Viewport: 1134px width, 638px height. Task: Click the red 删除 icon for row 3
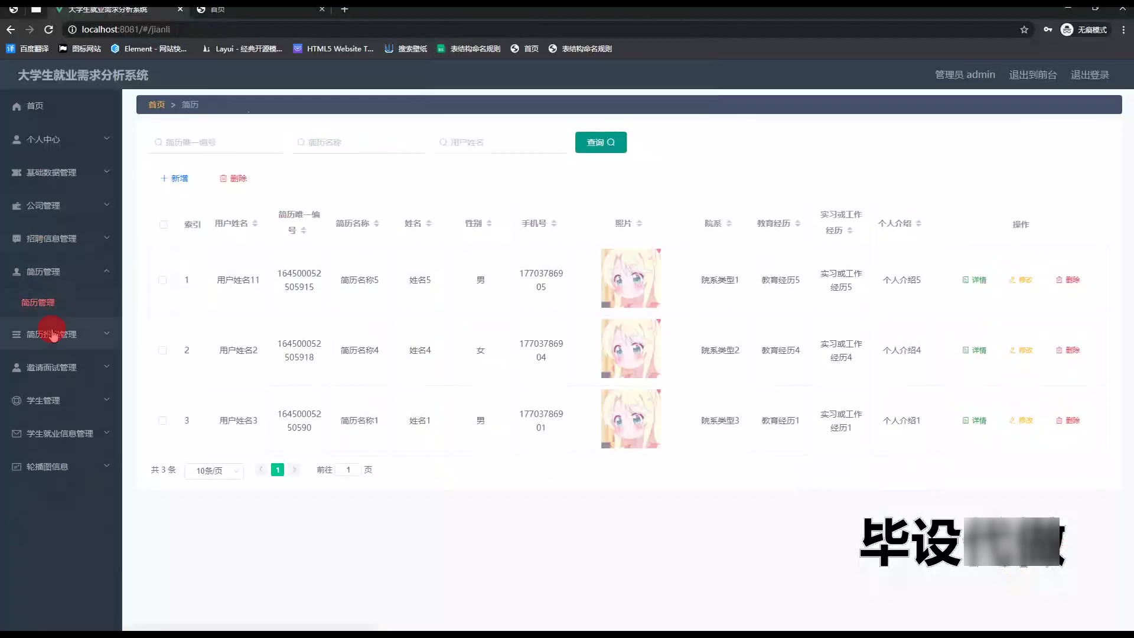point(1059,421)
